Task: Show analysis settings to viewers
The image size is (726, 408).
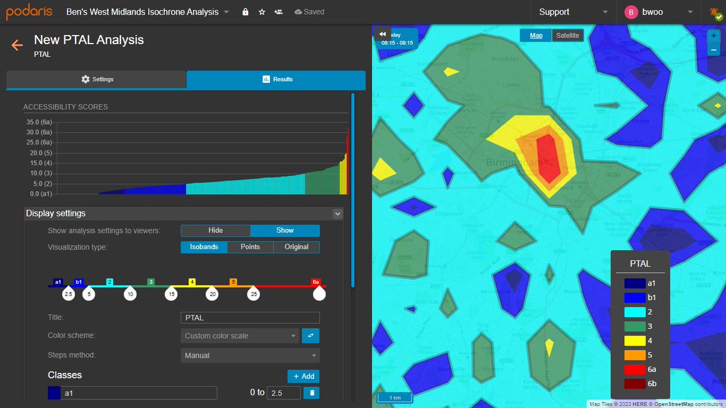Action: 284,230
